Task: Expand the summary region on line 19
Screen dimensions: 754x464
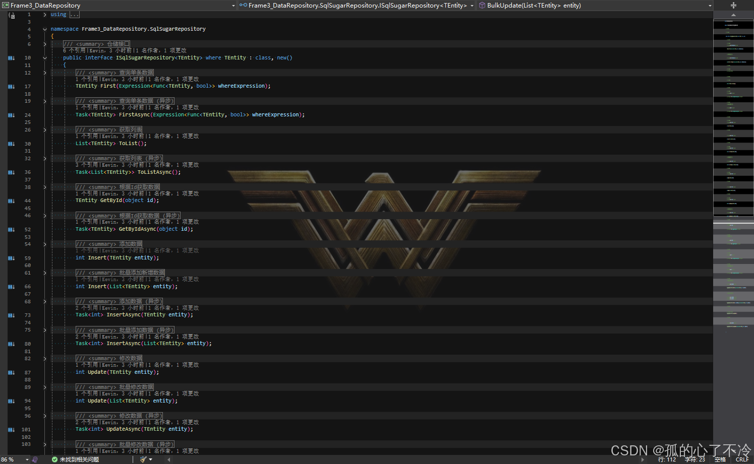Action: [x=45, y=101]
